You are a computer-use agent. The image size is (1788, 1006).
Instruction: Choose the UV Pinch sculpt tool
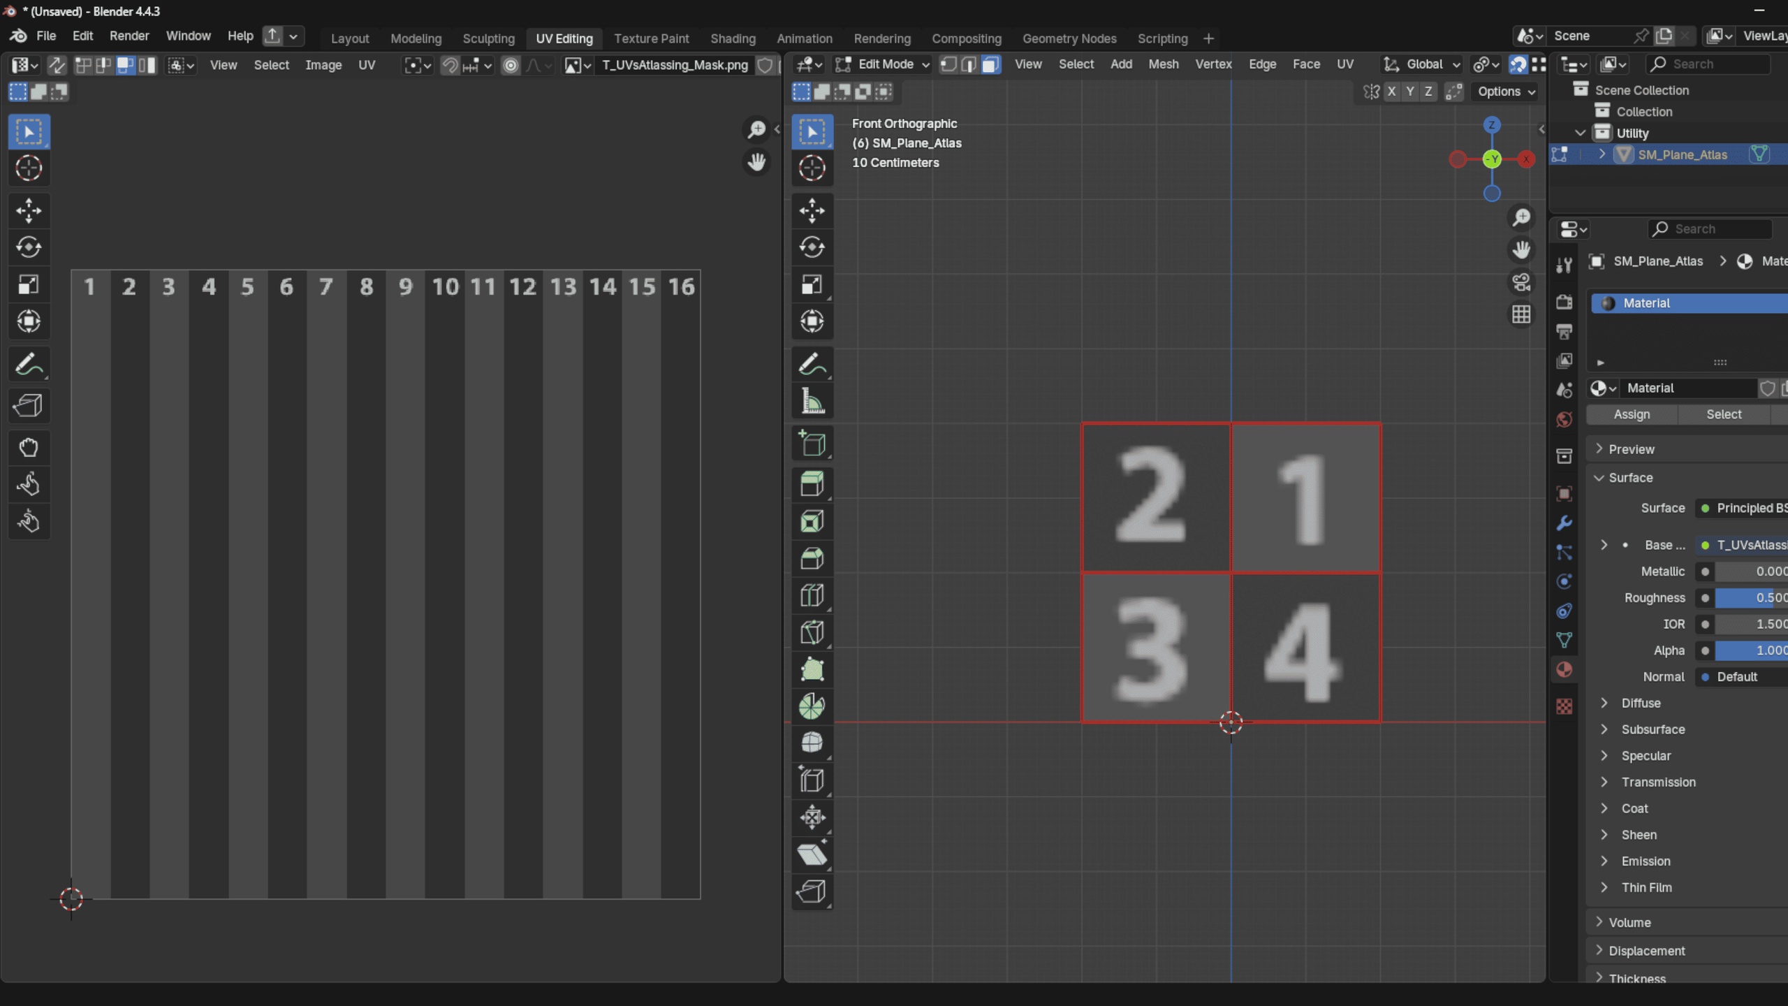tap(29, 521)
